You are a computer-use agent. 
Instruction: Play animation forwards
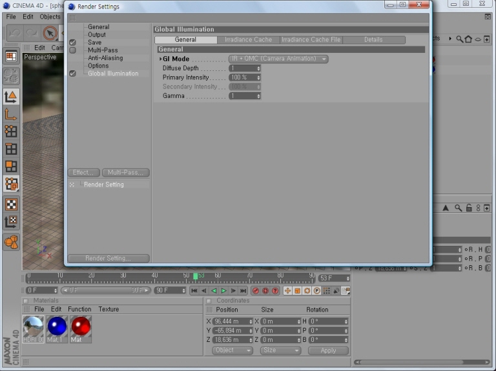point(223,290)
